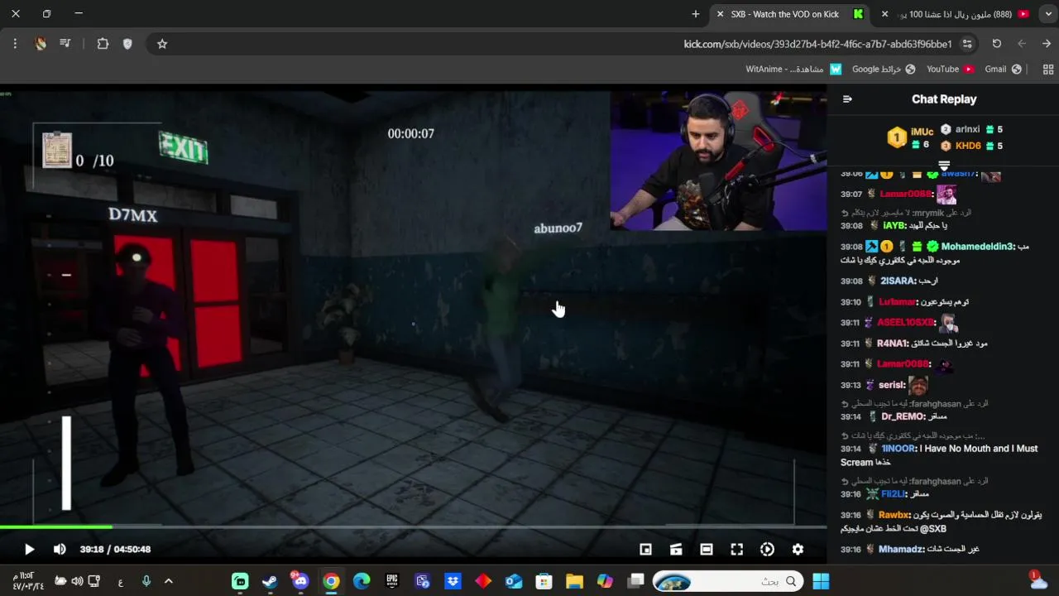Screen dimensions: 1059x596
Task: Open Gmail bookmark
Action: point(1003,70)
